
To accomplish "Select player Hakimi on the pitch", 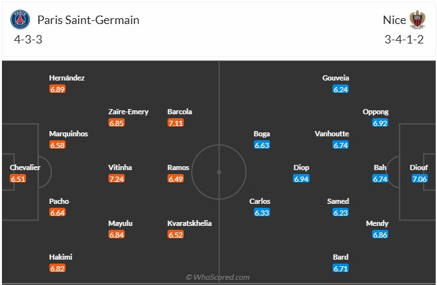I will 61,257.
